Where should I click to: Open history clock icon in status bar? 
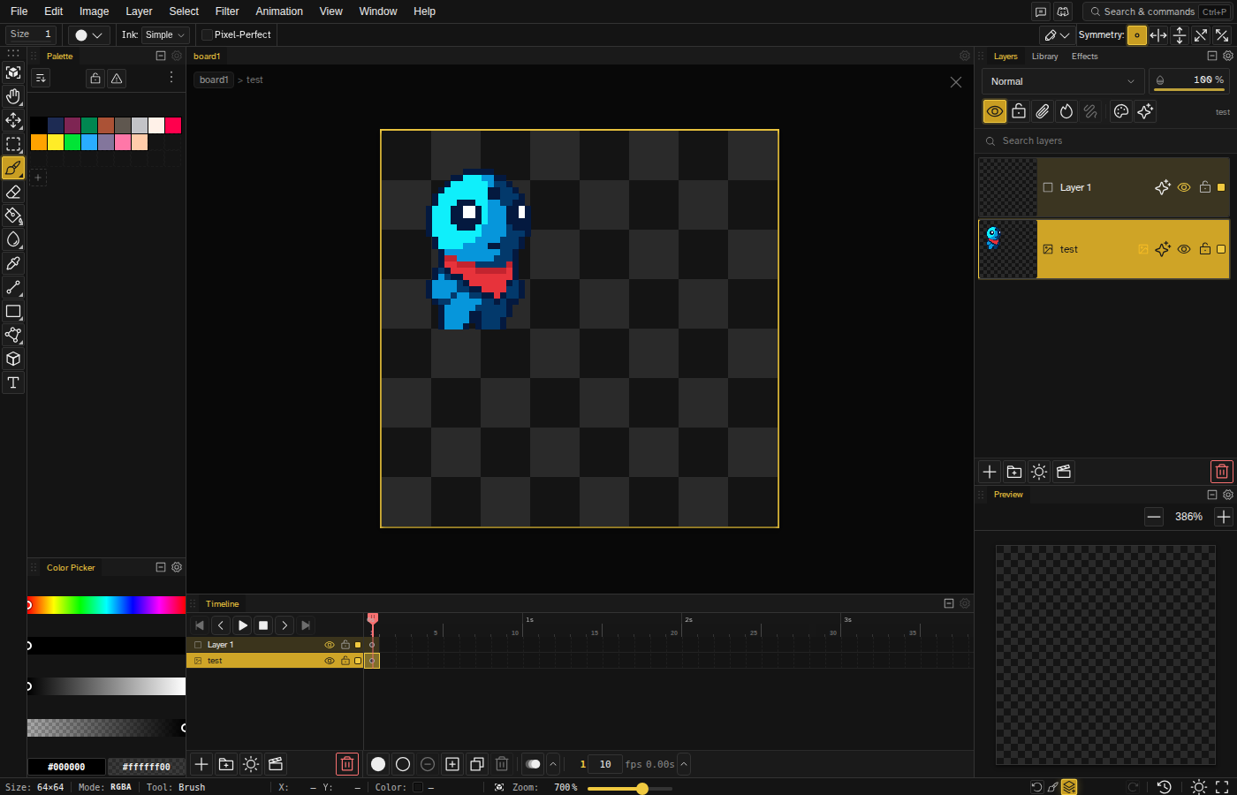(1165, 787)
